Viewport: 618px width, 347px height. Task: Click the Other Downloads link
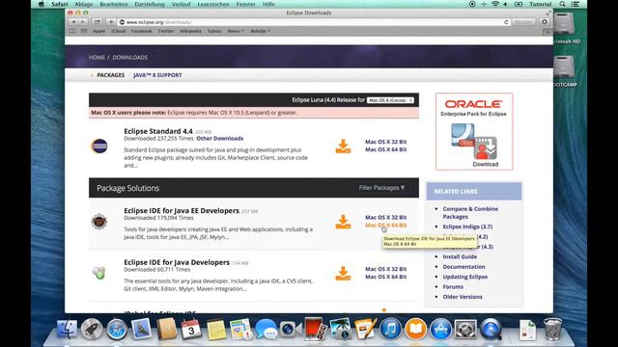click(220, 139)
